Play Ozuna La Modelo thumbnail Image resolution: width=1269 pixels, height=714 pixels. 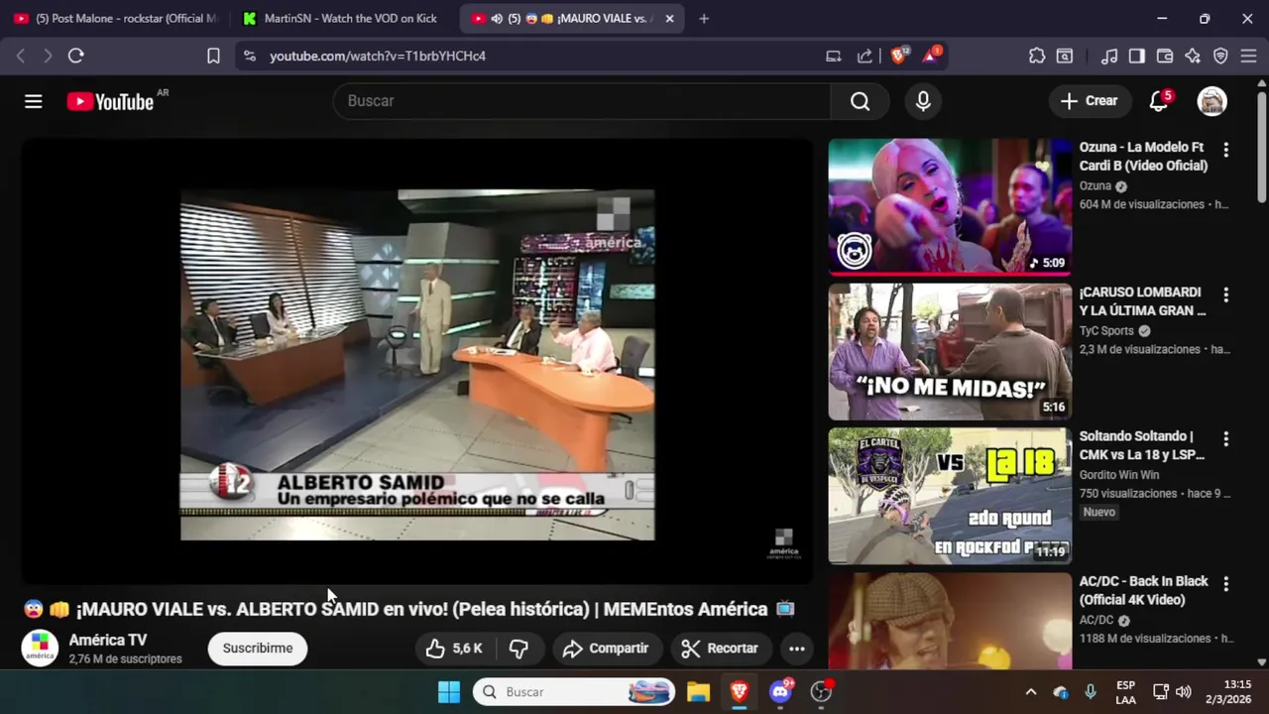(x=950, y=206)
